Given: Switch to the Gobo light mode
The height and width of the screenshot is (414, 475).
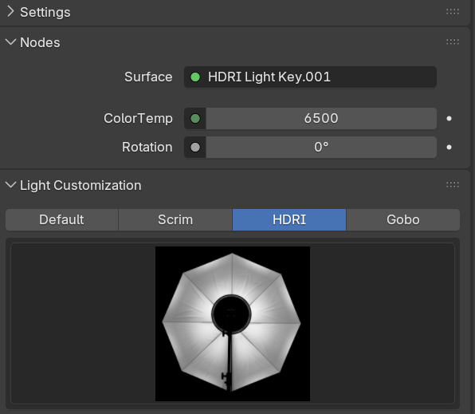Looking at the screenshot, I should click(x=403, y=219).
